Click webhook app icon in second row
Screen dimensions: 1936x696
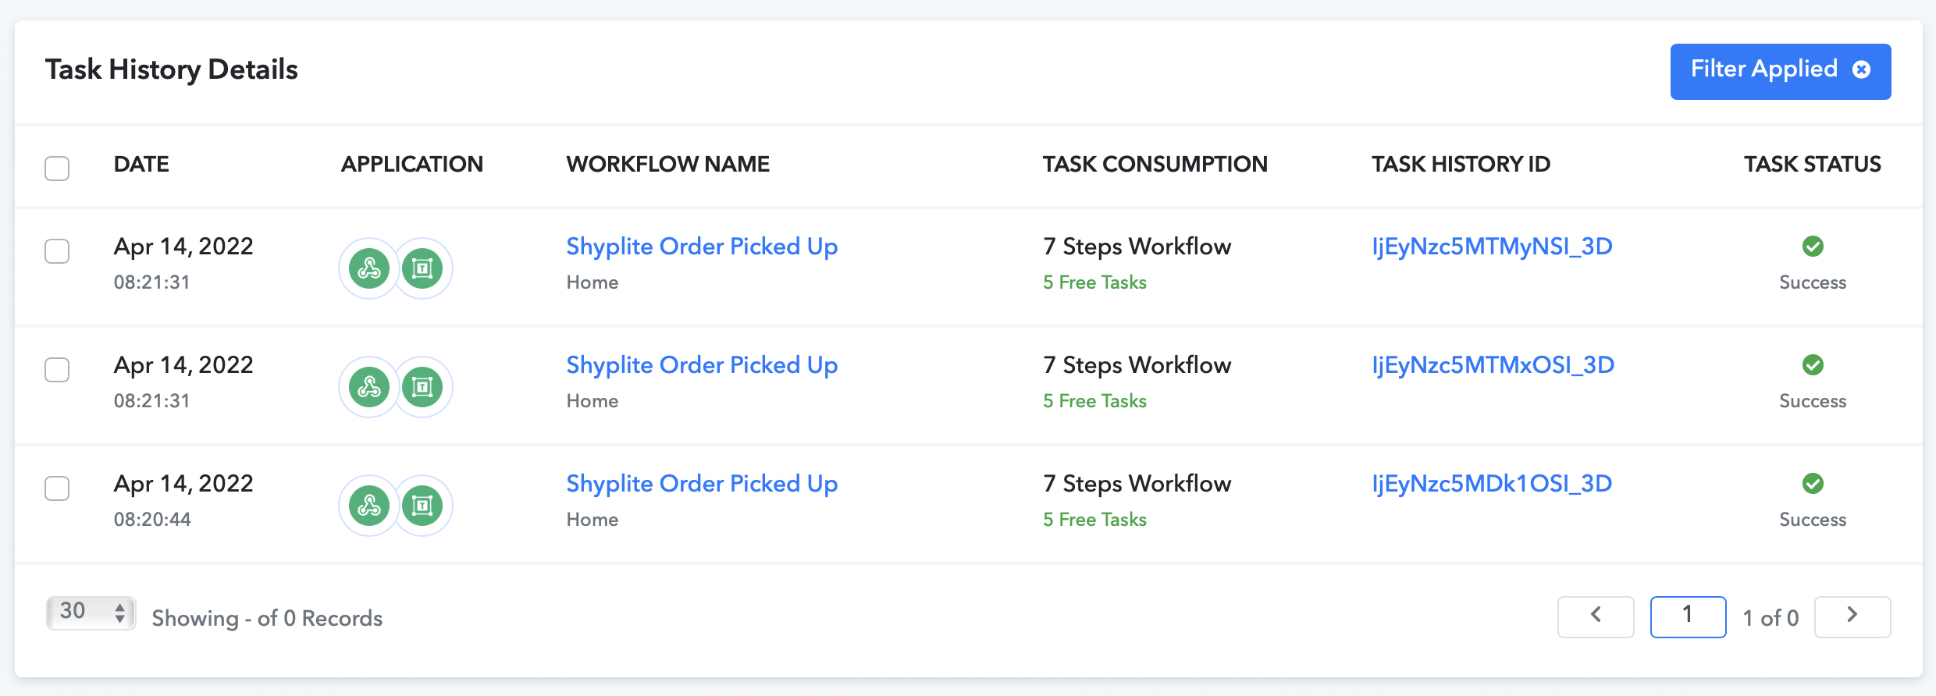point(369,387)
